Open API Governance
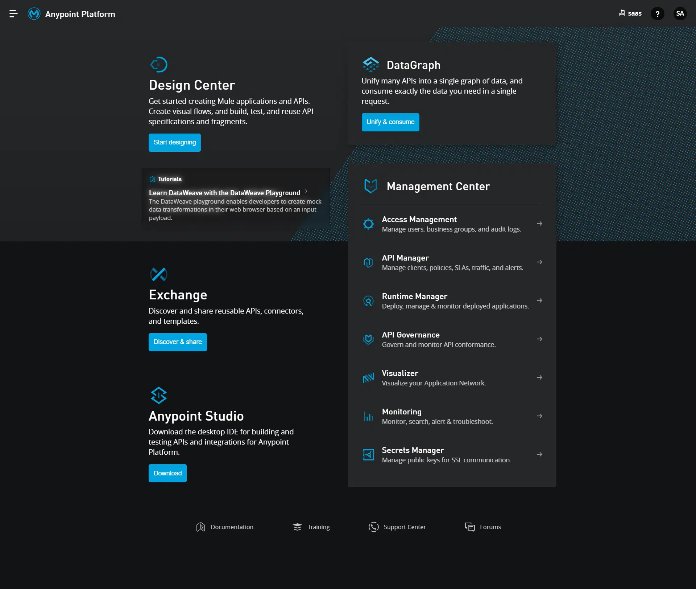 (452, 339)
